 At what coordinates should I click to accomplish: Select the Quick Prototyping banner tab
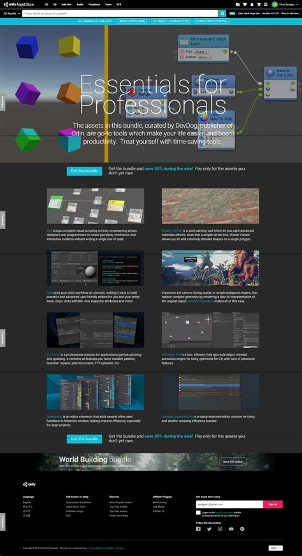pos(212,21)
